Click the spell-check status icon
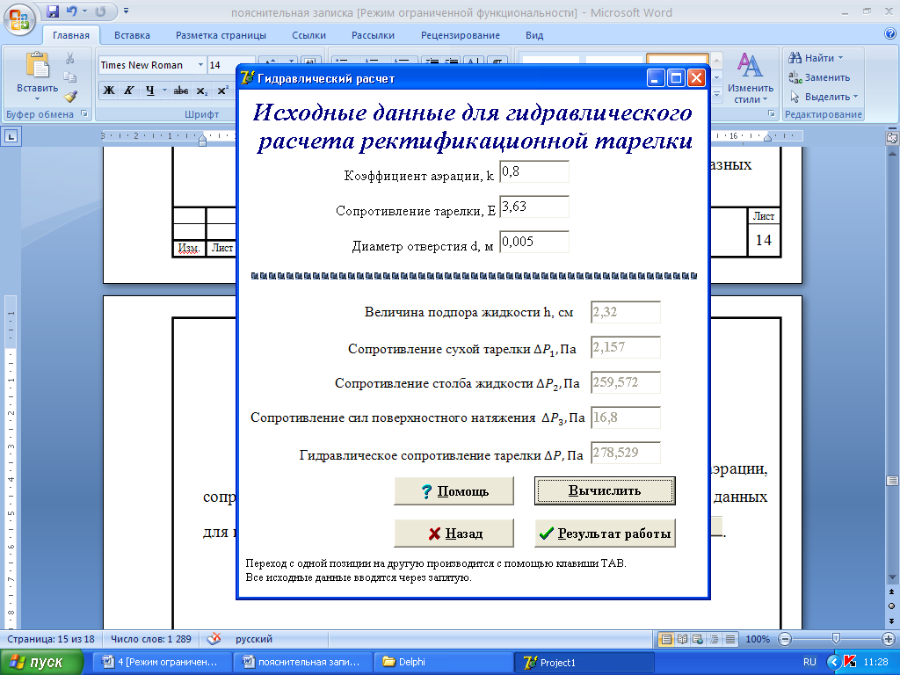This screenshot has width=900, height=675. tap(214, 638)
